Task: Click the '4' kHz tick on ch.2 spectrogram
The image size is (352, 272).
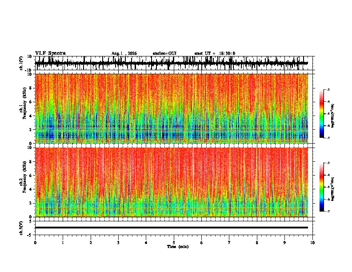Action: coord(31,189)
